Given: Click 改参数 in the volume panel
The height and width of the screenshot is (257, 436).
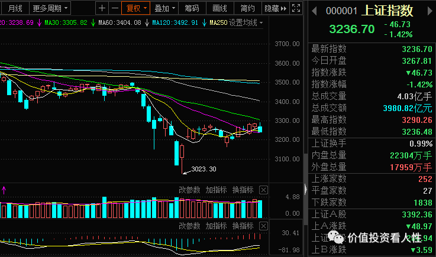Looking at the screenshot, I should pyautogui.click(x=189, y=190).
